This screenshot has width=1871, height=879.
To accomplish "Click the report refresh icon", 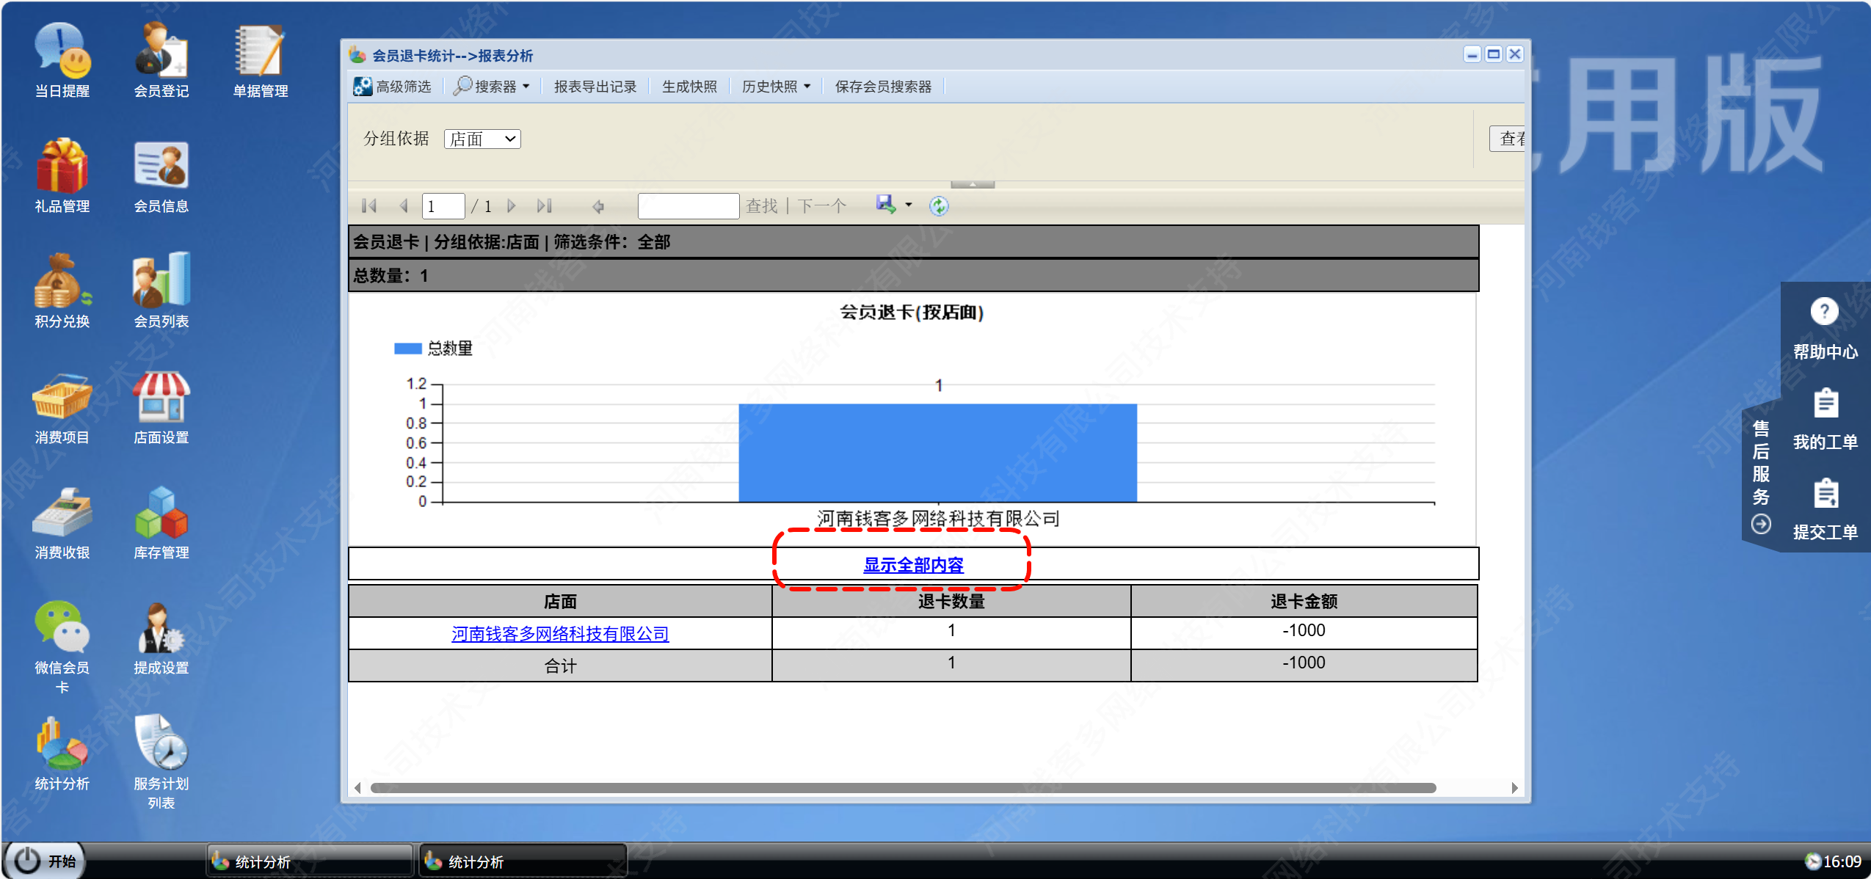I will pos(938,206).
